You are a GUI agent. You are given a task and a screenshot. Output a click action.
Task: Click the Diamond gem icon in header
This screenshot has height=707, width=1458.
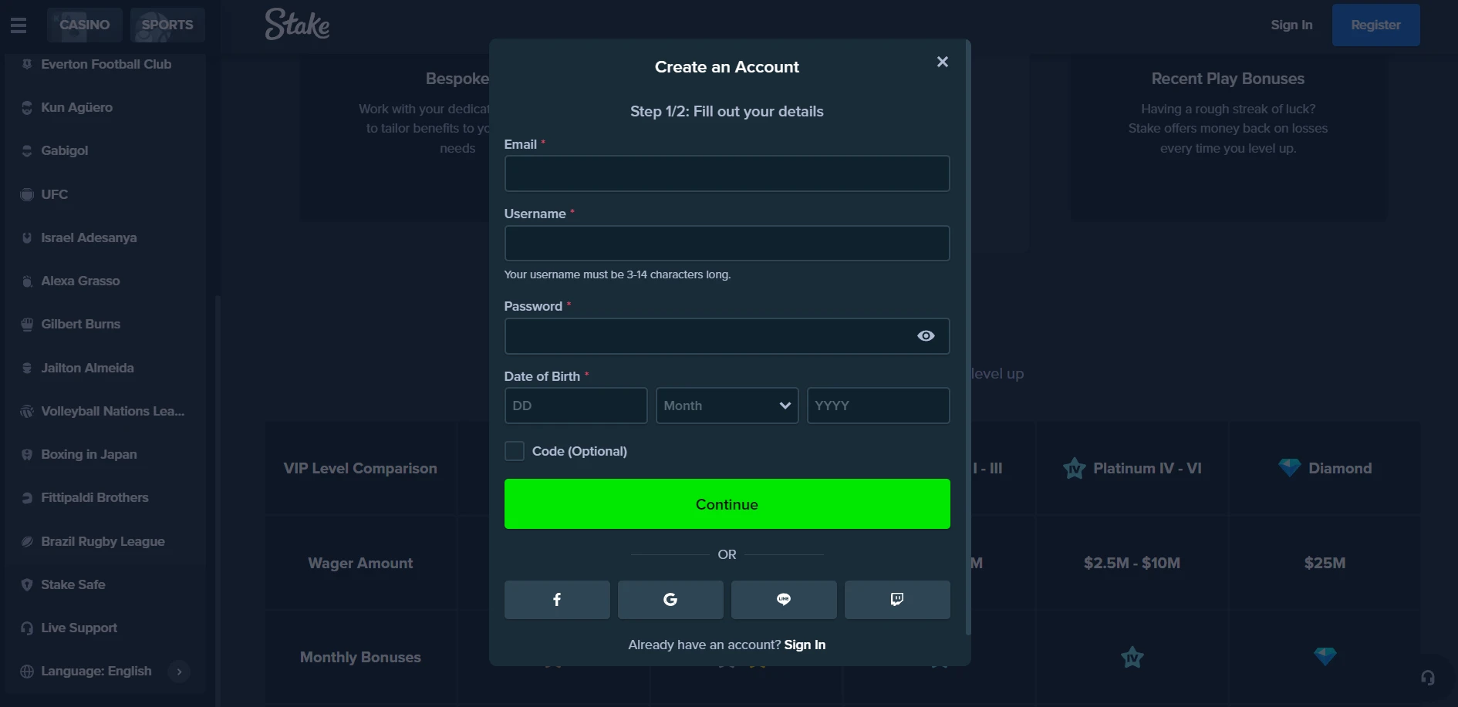(1289, 467)
